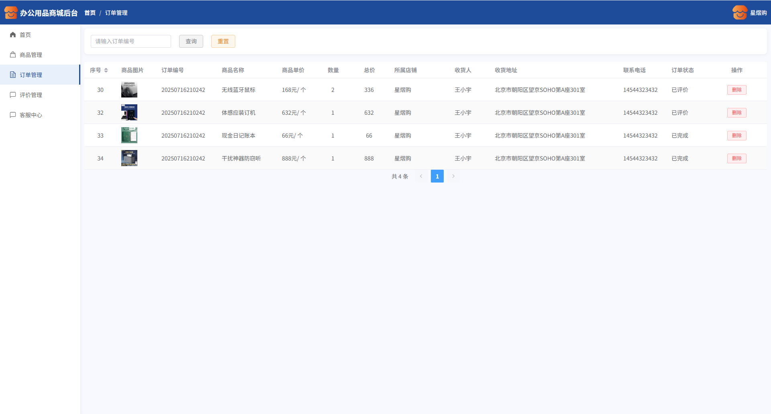The width and height of the screenshot is (771, 414).
Task: Click the shop logo icon in header
Action: click(x=11, y=12)
